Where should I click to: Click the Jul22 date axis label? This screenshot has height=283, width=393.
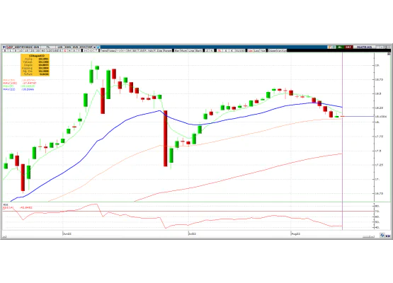tap(192, 233)
